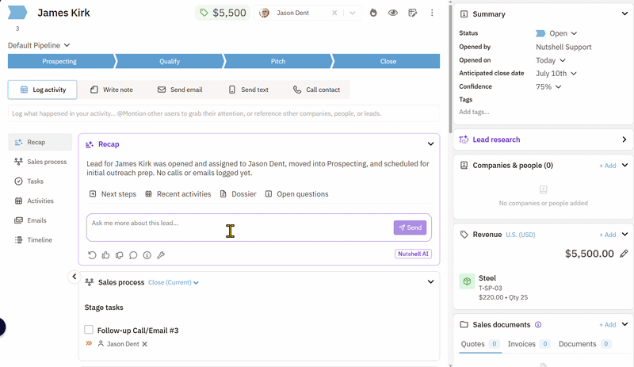Click the U.S. (USD) currency link
The width and height of the screenshot is (634, 367).
pyautogui.click(x=521, y=235)
